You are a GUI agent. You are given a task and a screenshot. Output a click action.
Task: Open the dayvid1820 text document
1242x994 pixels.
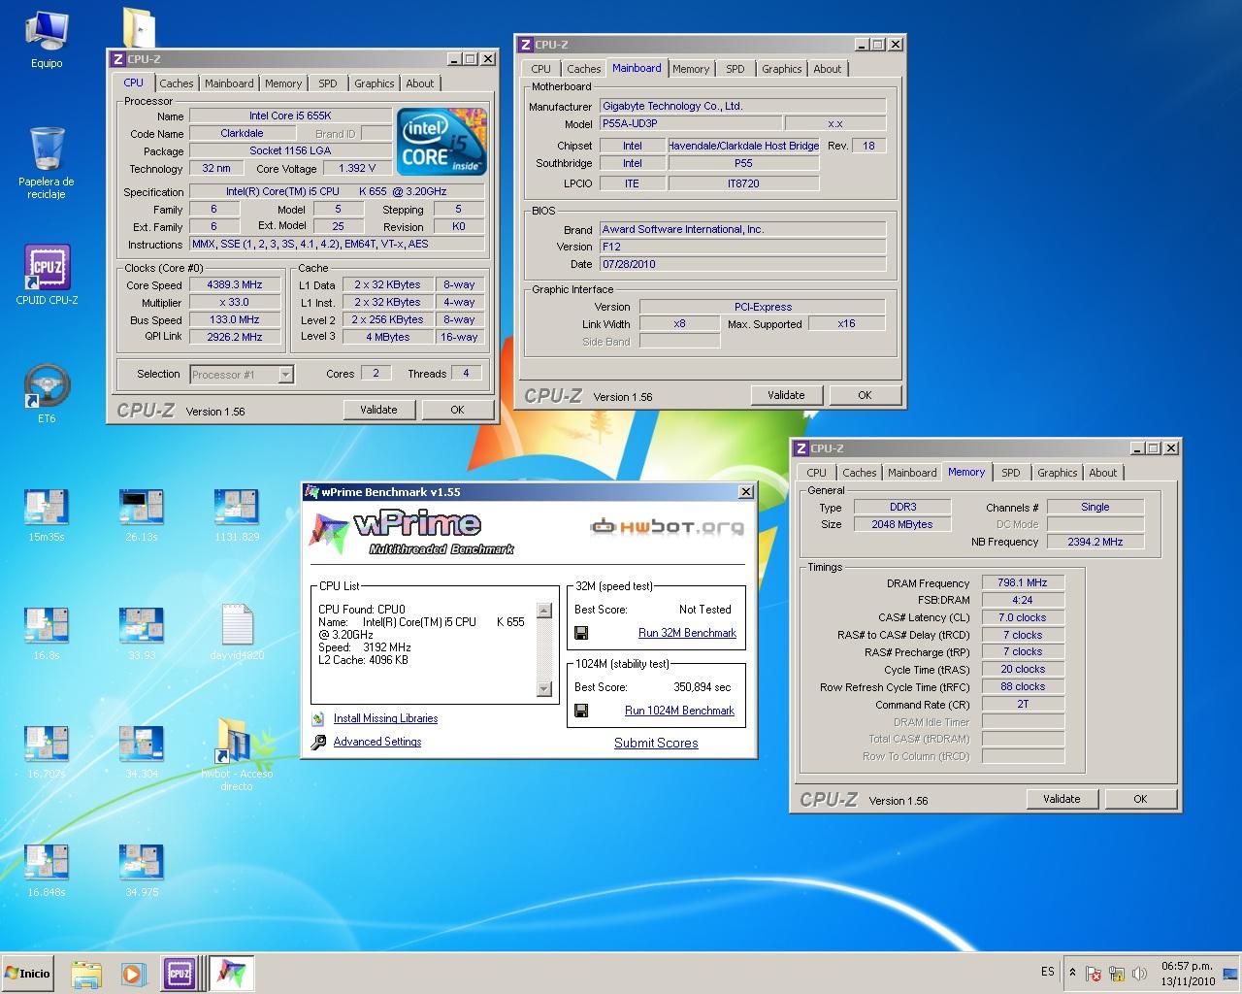point(237,632)
